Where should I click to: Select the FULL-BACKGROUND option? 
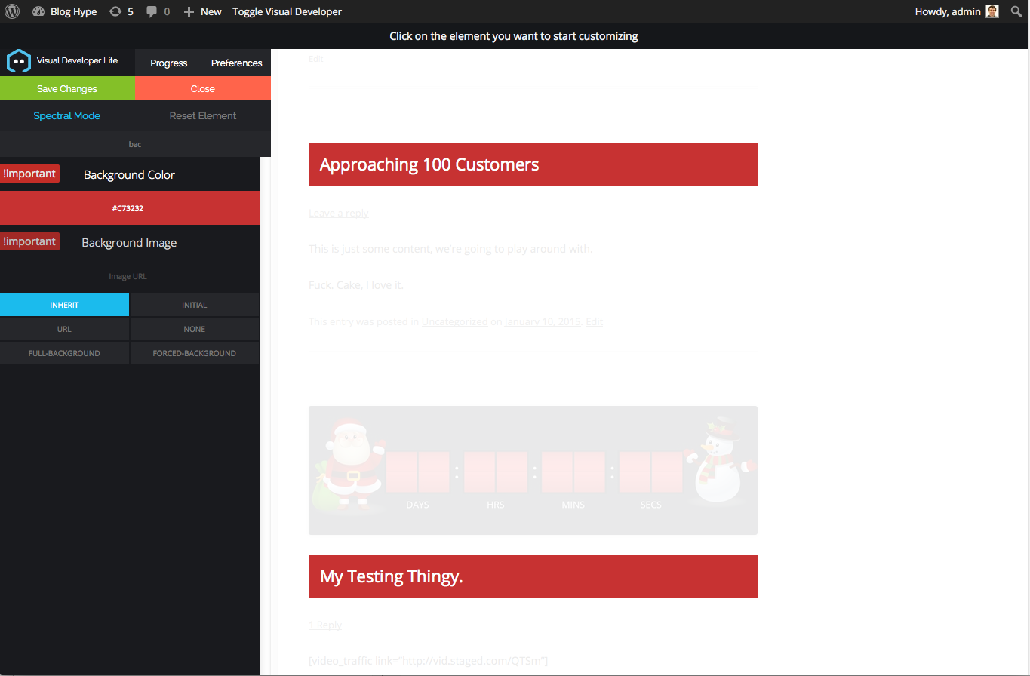[64, 353]
